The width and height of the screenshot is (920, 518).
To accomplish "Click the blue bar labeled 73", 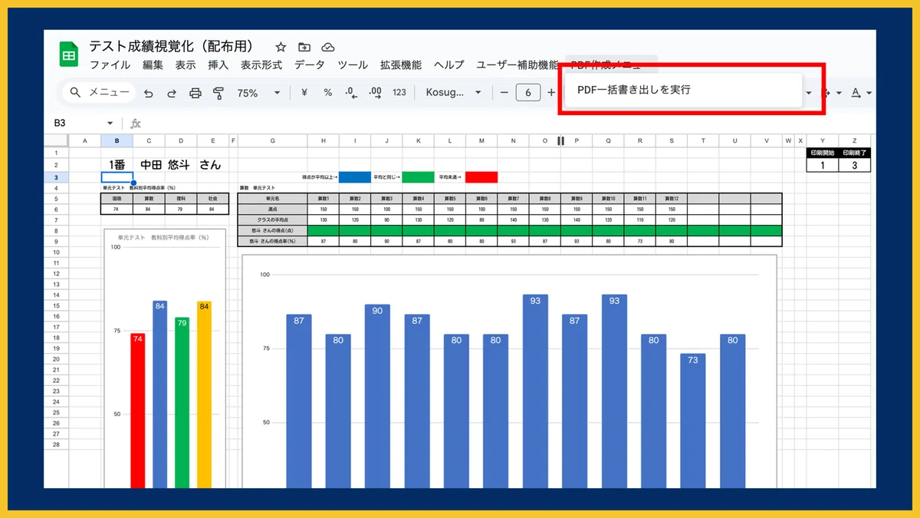I will 692,421.
